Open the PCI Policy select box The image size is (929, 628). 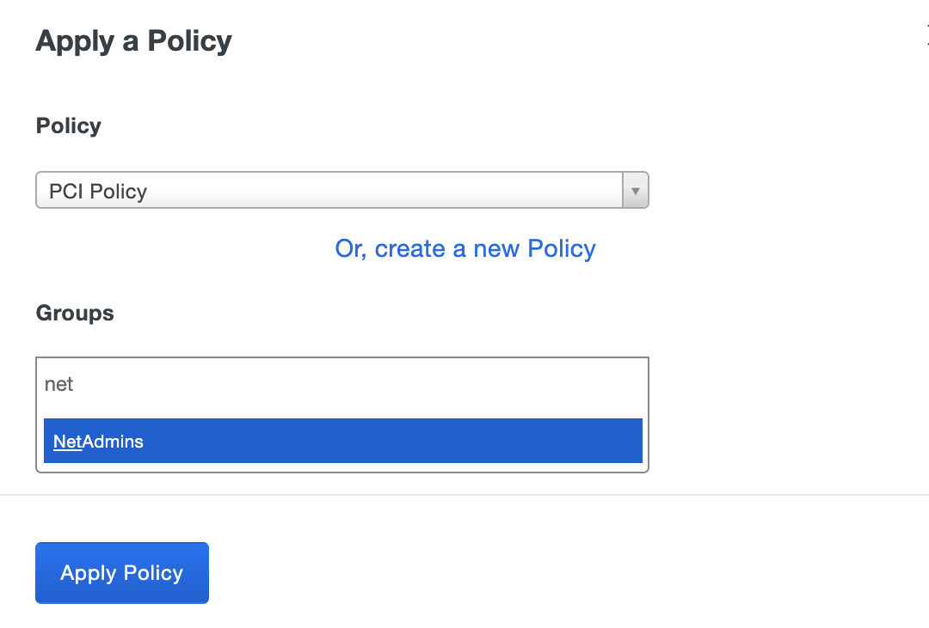coord(341,191)
